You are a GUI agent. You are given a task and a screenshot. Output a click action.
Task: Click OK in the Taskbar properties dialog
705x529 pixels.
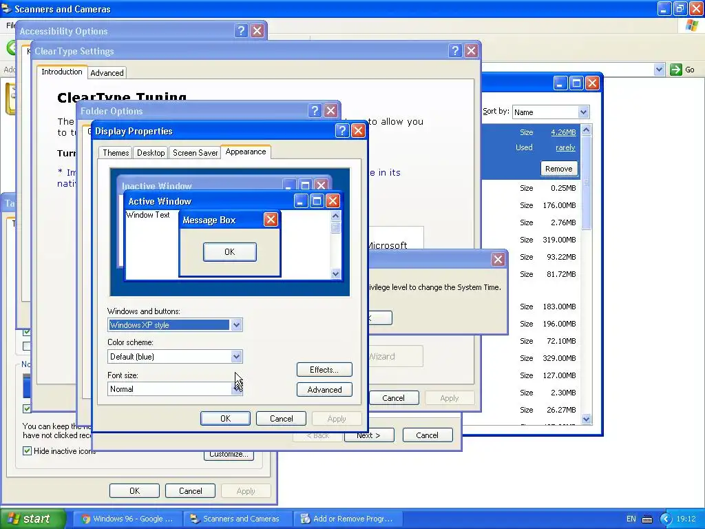(134, 490)
